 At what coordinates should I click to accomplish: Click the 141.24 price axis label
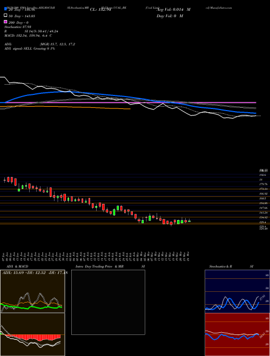click(264, 213)
